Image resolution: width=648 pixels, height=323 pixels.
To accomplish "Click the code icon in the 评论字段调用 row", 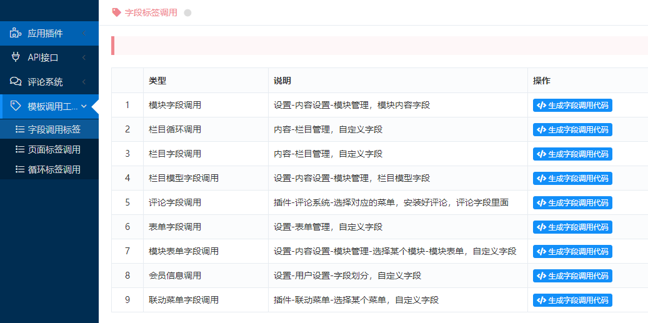I will (541, 203).
